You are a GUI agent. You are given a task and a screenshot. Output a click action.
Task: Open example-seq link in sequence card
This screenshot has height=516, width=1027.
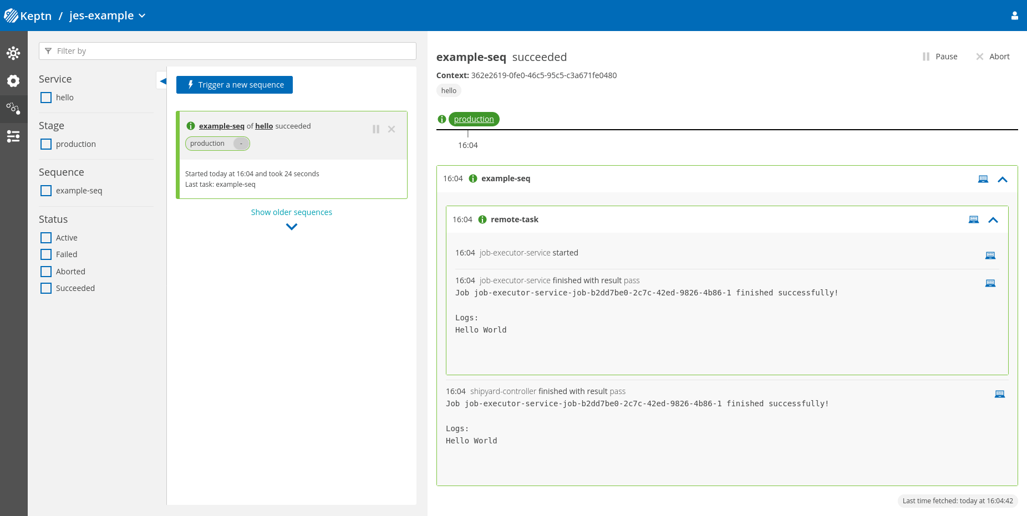(x=222, y=126)
